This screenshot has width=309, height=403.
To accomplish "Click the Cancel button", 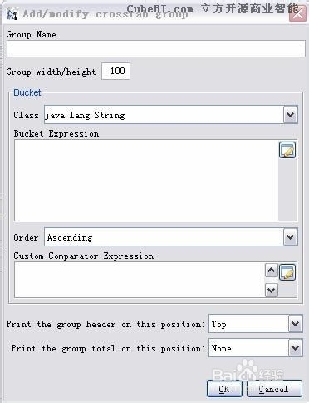I will [274, 389].
